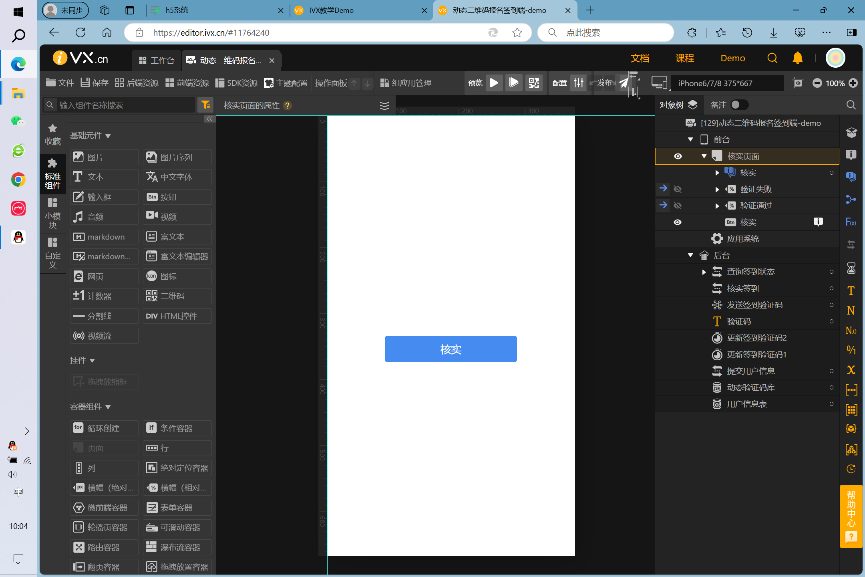Click the Fx function icon in right sidebar
This screenshot has height=577, width=865.
pos(851,222)
